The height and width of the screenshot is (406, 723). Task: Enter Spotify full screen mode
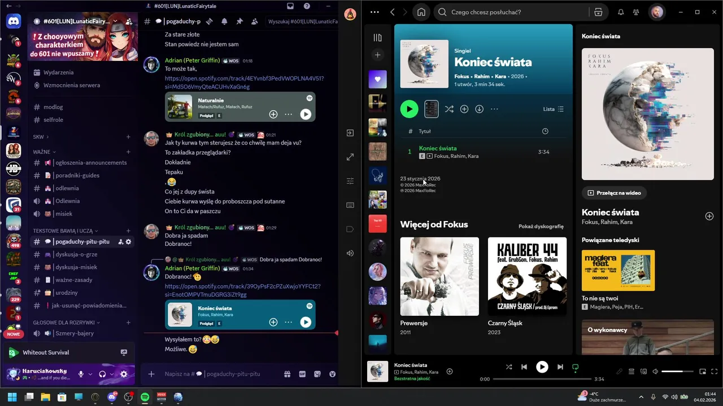(714, 372)
